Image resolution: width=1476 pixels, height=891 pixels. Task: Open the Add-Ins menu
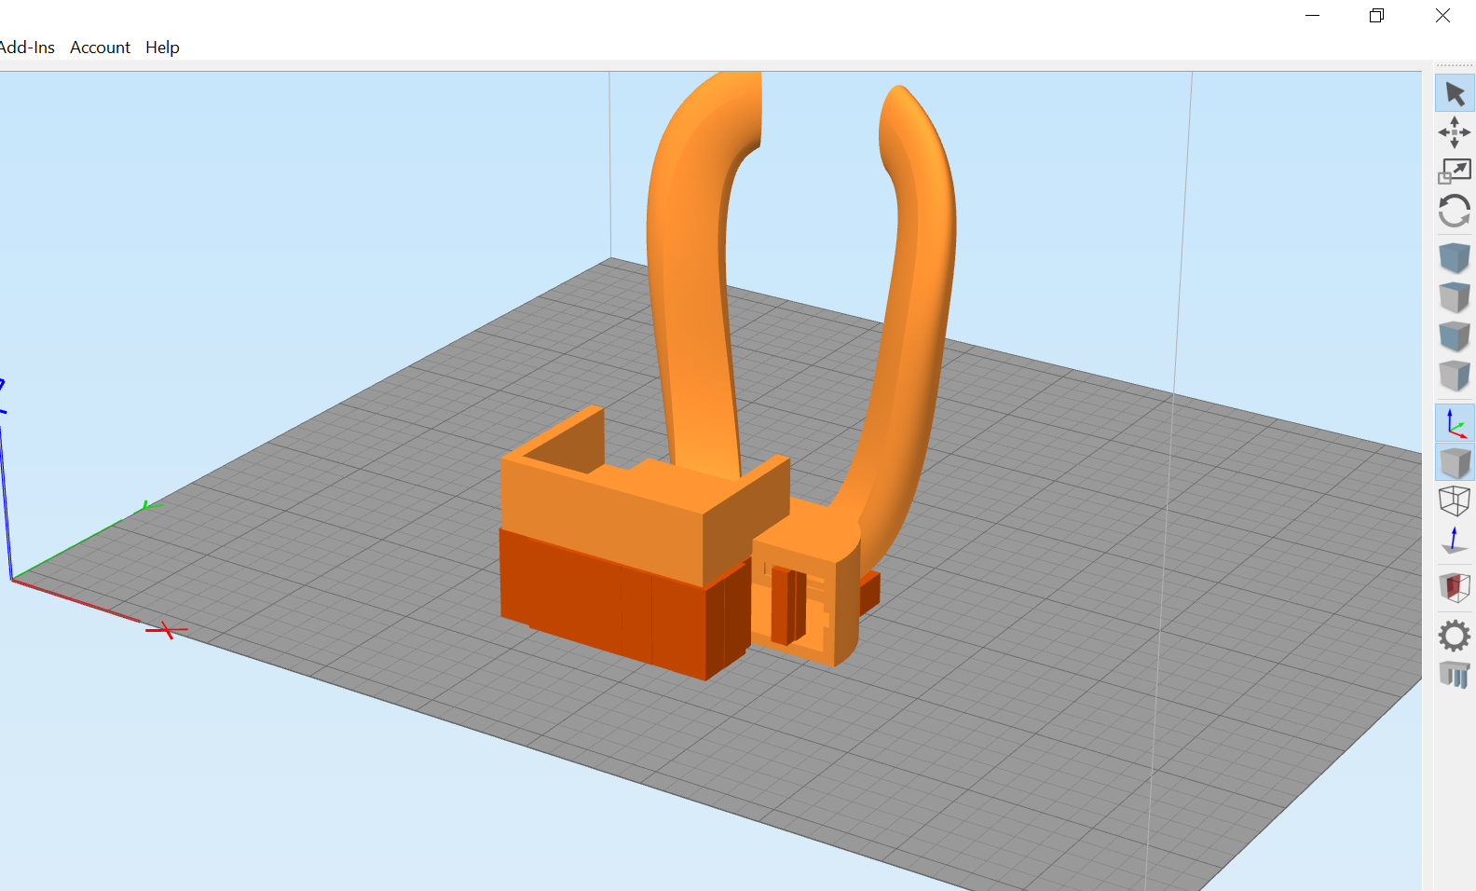pyautogui.click(x=27, y=48)
